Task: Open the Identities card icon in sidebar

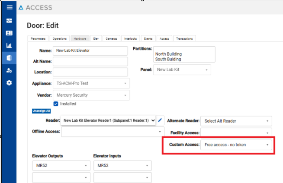Action: tap(9, 33)
